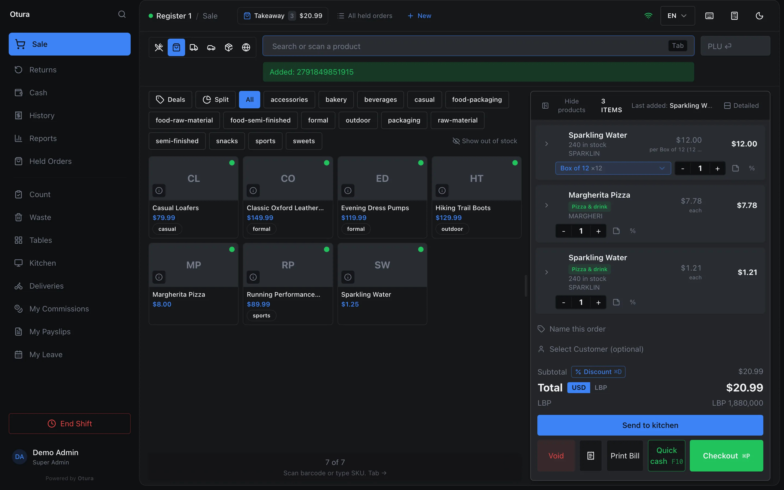Open order receipt preview icon beside Void
This screenshot has height=490, width=784.
tap(591, 456)
